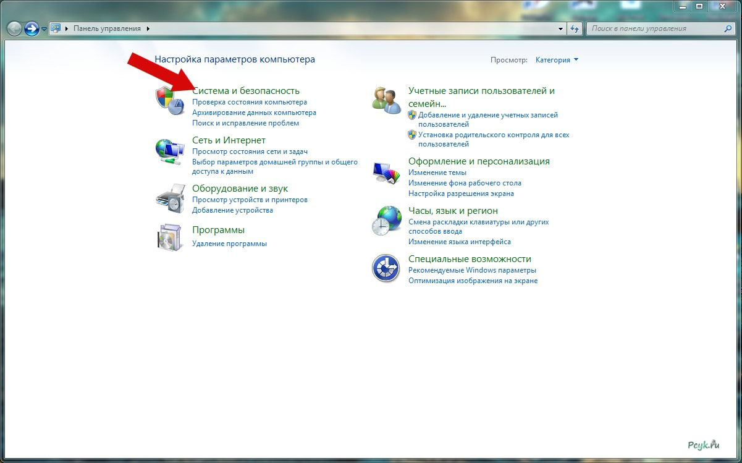Click shield icon beside Установка родительского контроля
This screenshot has height=463, width=742.
(412, 135)
